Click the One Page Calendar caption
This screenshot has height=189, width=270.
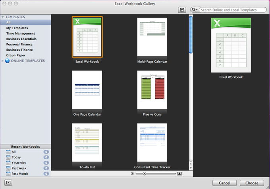click(x=87, y=114)
